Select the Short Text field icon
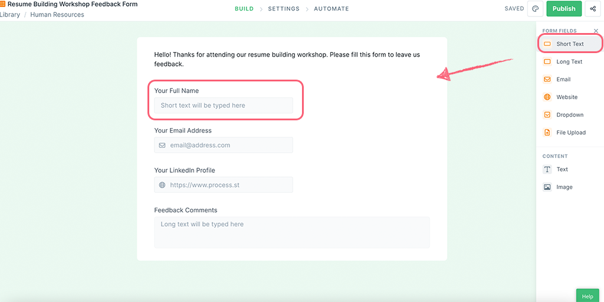The width and height of the screenshot is (604, 302). coord(547,44)
